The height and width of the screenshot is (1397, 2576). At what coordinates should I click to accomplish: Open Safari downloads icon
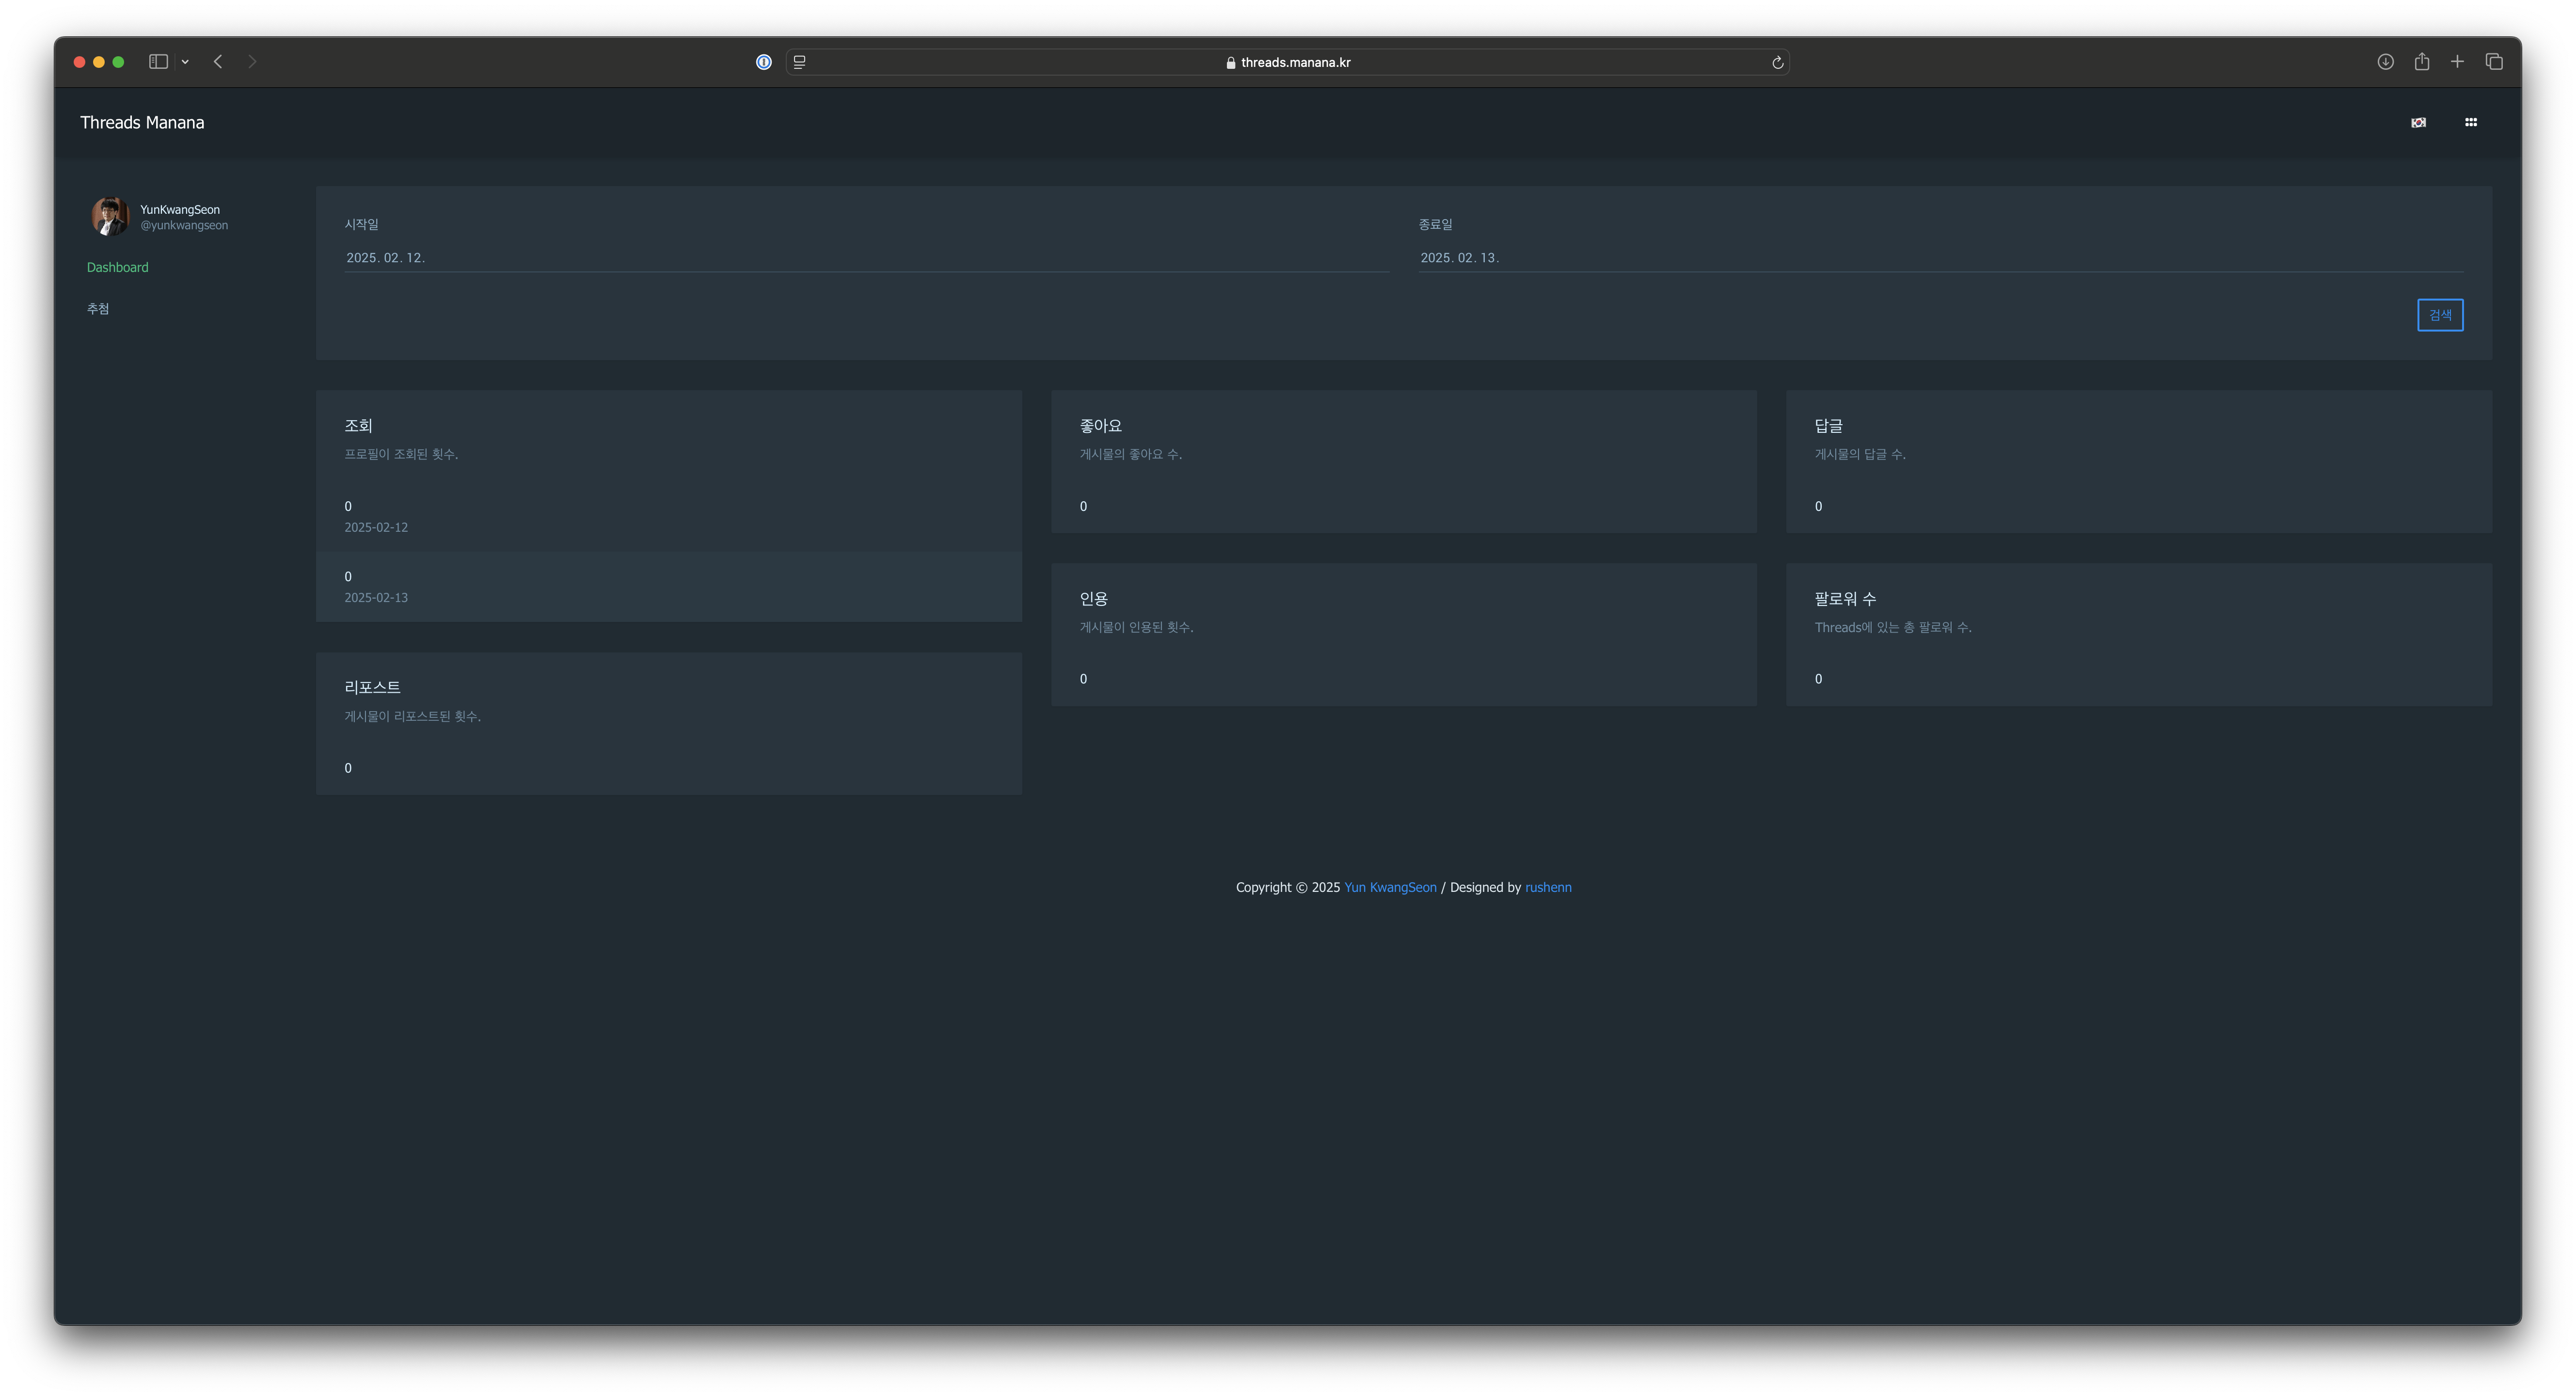coord(2385,62)
